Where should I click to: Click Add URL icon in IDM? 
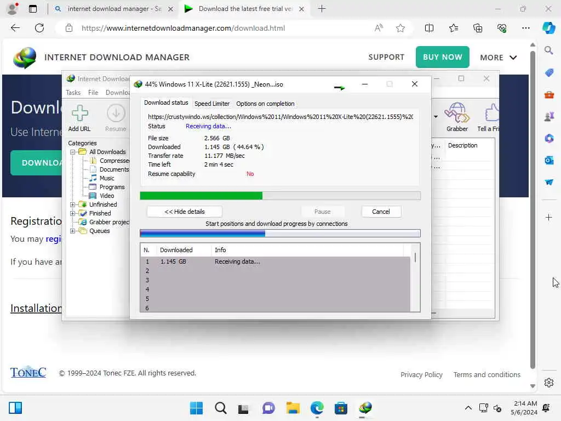click(x=79, y=113)
